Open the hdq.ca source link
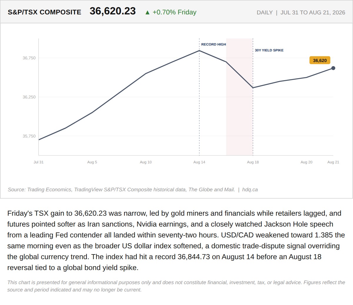Screen dimensions: 353x305 [x=250, y=190]
